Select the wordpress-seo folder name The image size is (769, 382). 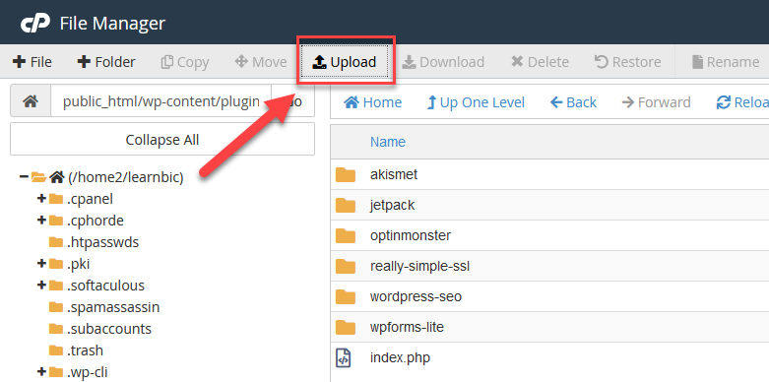[x=416, y=296]
